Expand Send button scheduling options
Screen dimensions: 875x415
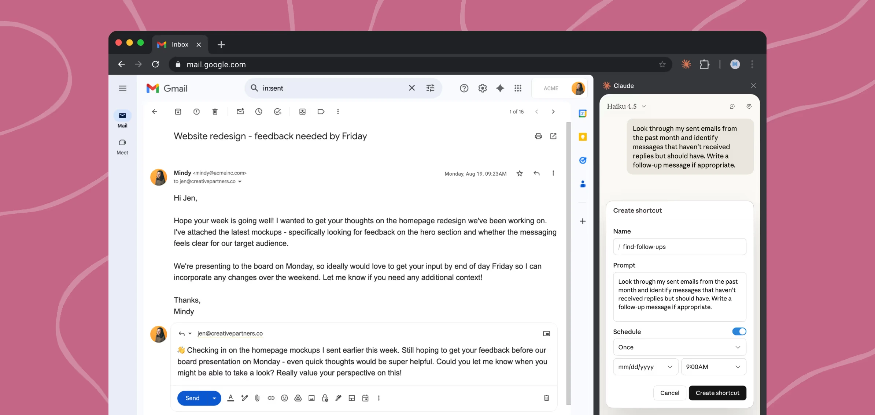[214, 398]
